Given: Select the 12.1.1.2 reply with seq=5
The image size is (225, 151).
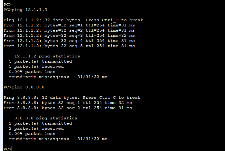Looking at the screenshot, I should click(69, 46).
